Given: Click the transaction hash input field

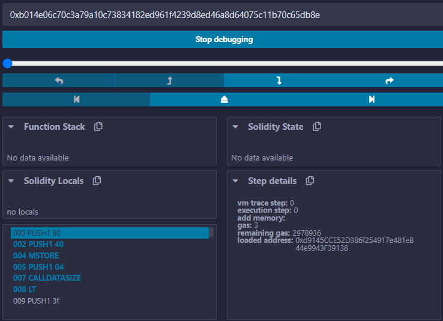Looking at the screenshot, I should (x=221, y=14).
